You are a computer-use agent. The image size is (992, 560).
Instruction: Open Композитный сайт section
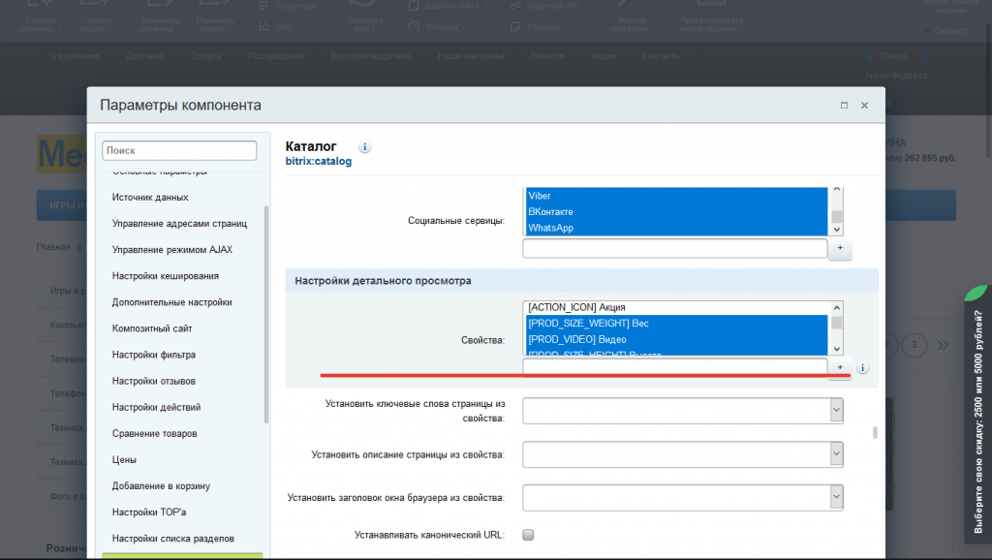pyautogui.click(x=152, y=328)
